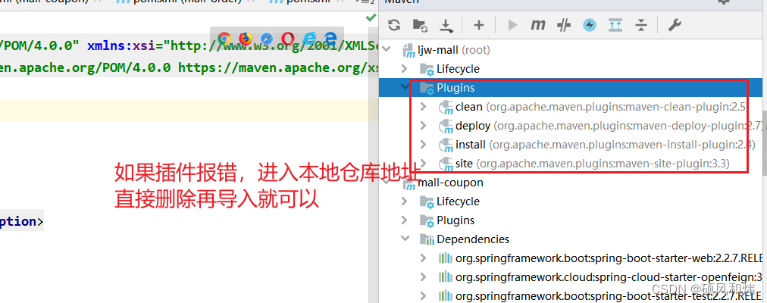Select Dependencies label
Screen dimensions: 767x303
[x=473, y=239]
